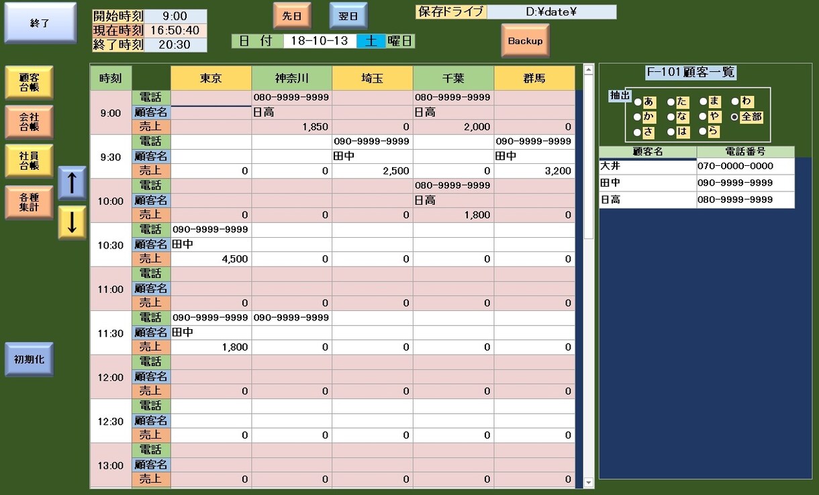The height and width of the screenshot is (495, 819).
Task: Select the わ extraction radio button
Action: coord(735,102)
